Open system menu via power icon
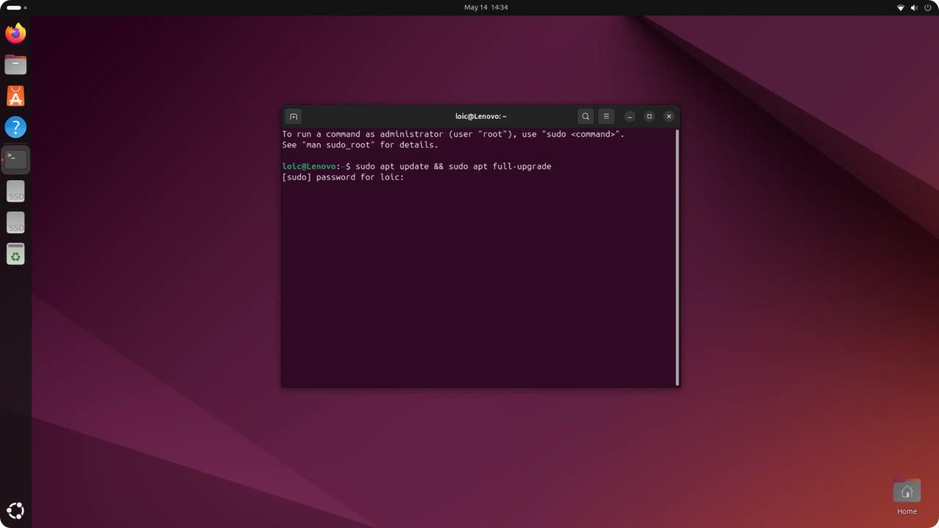Viewport: 939px width, 528px height. click(x=927, y=7)
